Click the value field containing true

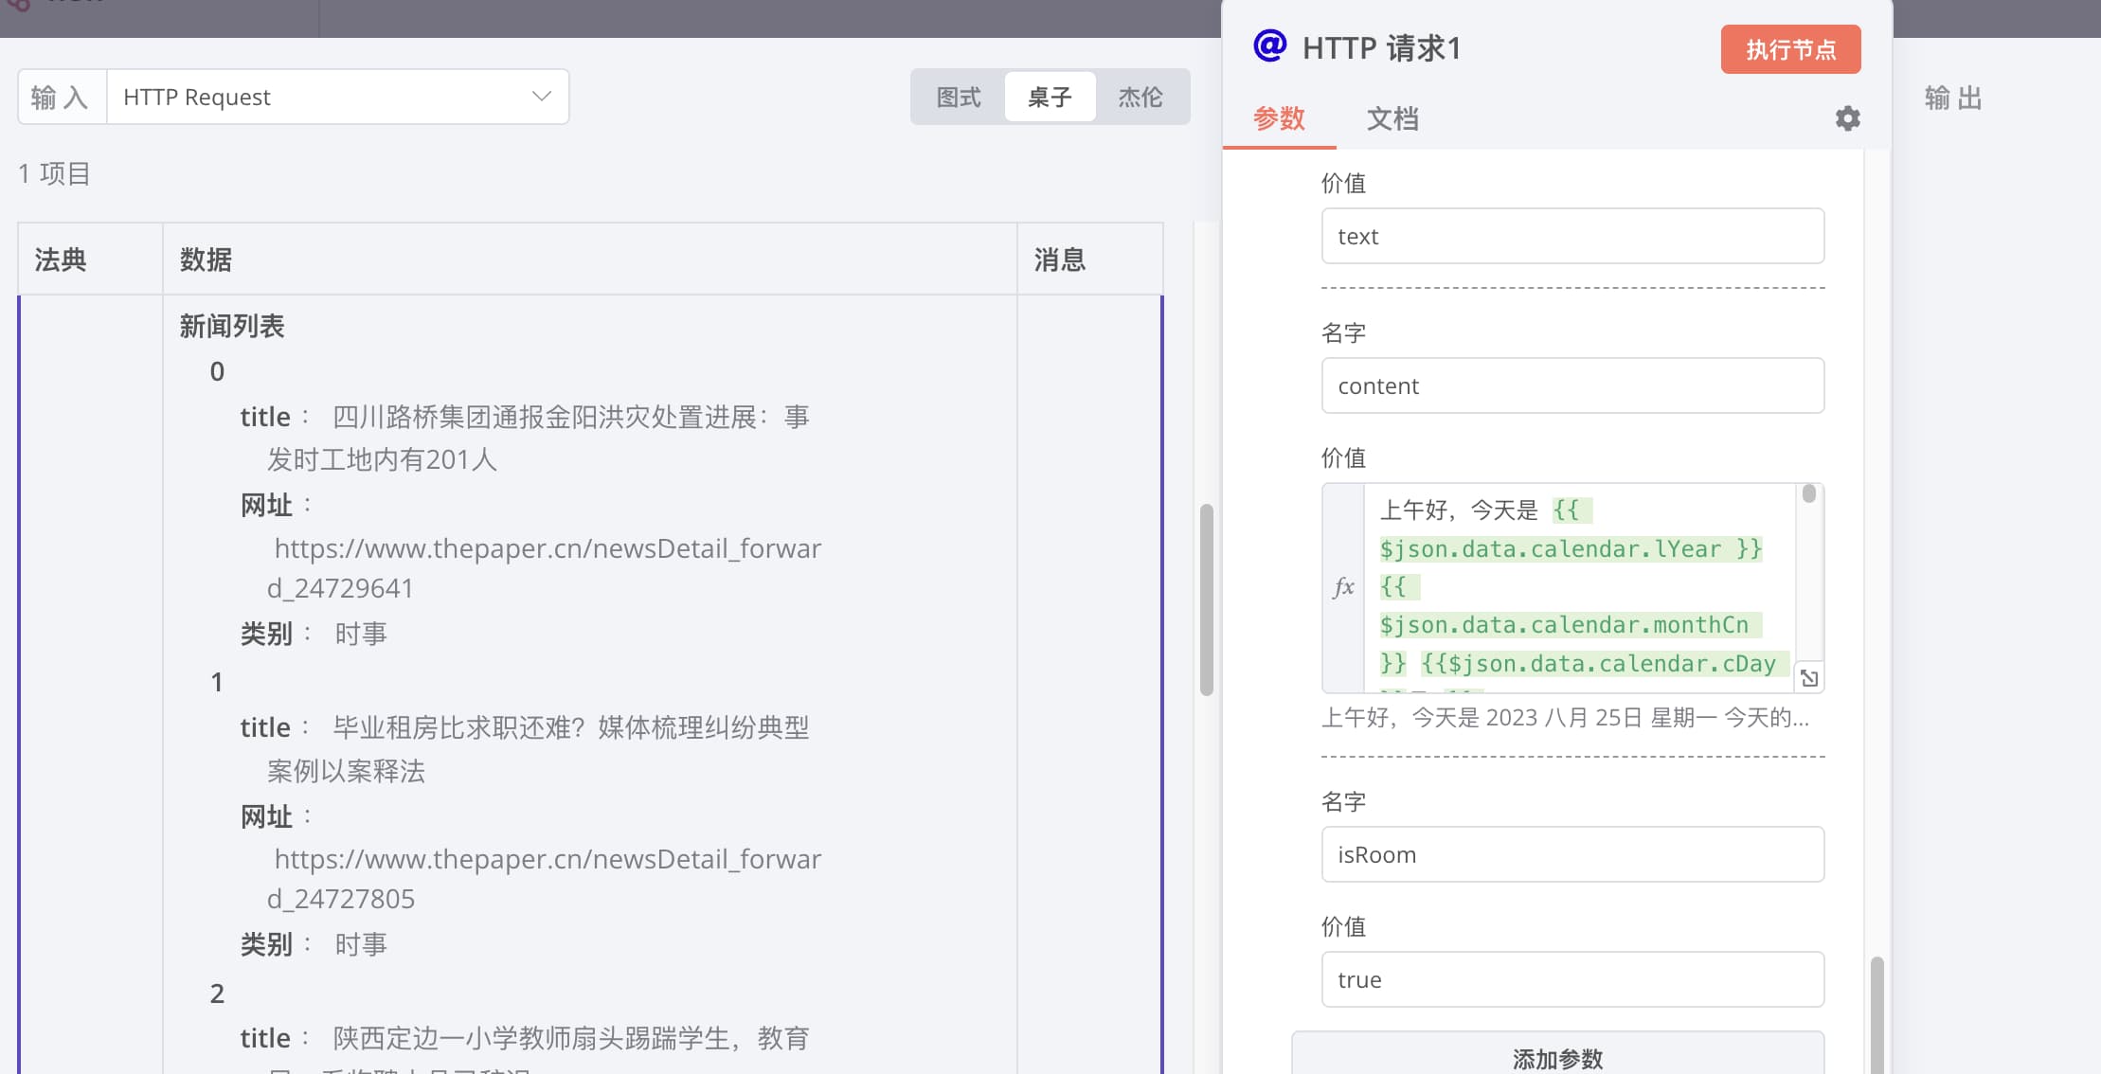coord(1571,979)
